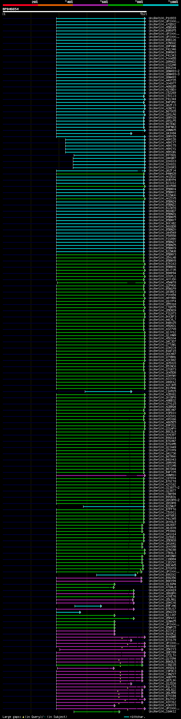181x719 pixels.
Task: Select the UniRef100_A2BX61 label
Action: pyautogui.click(x=162, y=395)
